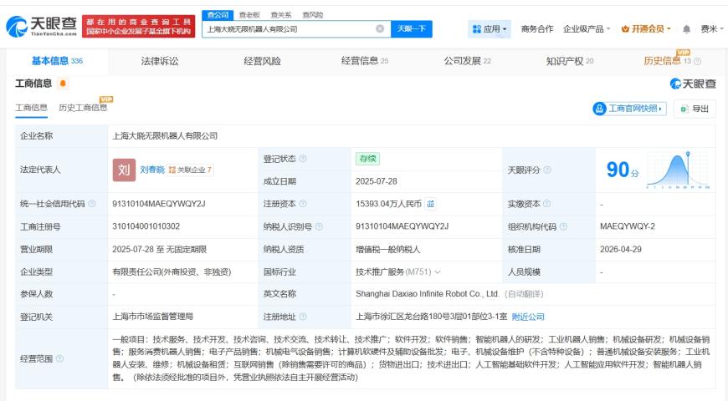728x401 pixels.
Task: Show help for 经营范围
Action: [x=59, y=358]
